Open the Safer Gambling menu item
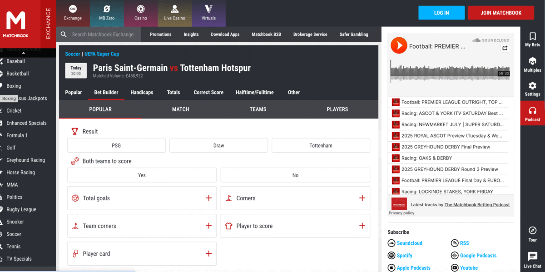Screen dimensions: 545x272 pos(354,35)
